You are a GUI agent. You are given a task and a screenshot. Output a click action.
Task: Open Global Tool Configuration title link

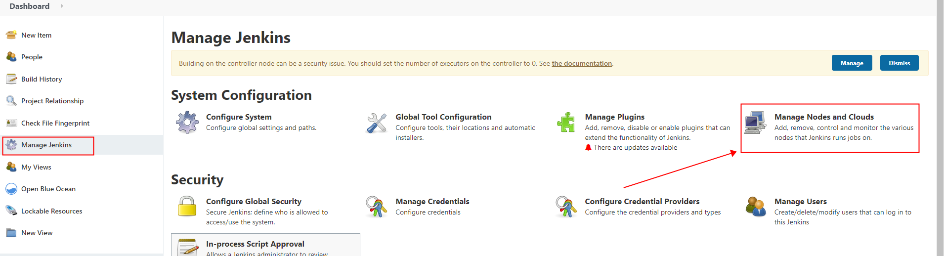tap(443, 117)
